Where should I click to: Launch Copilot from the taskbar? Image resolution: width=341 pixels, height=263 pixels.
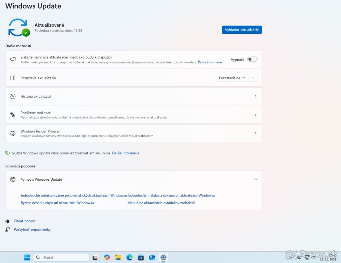107,257
